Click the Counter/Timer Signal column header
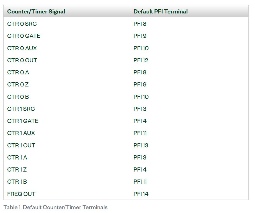255x213 pixels. coord(36,12)
